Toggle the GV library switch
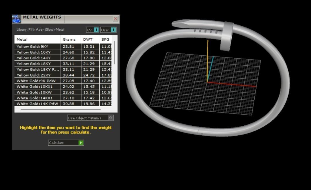Screen dimensions: 311x190 click(96, 30)
